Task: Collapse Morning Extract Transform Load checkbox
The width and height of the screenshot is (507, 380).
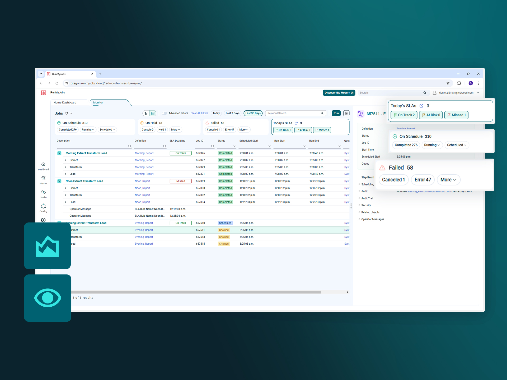Action: [x=59, y=153]
